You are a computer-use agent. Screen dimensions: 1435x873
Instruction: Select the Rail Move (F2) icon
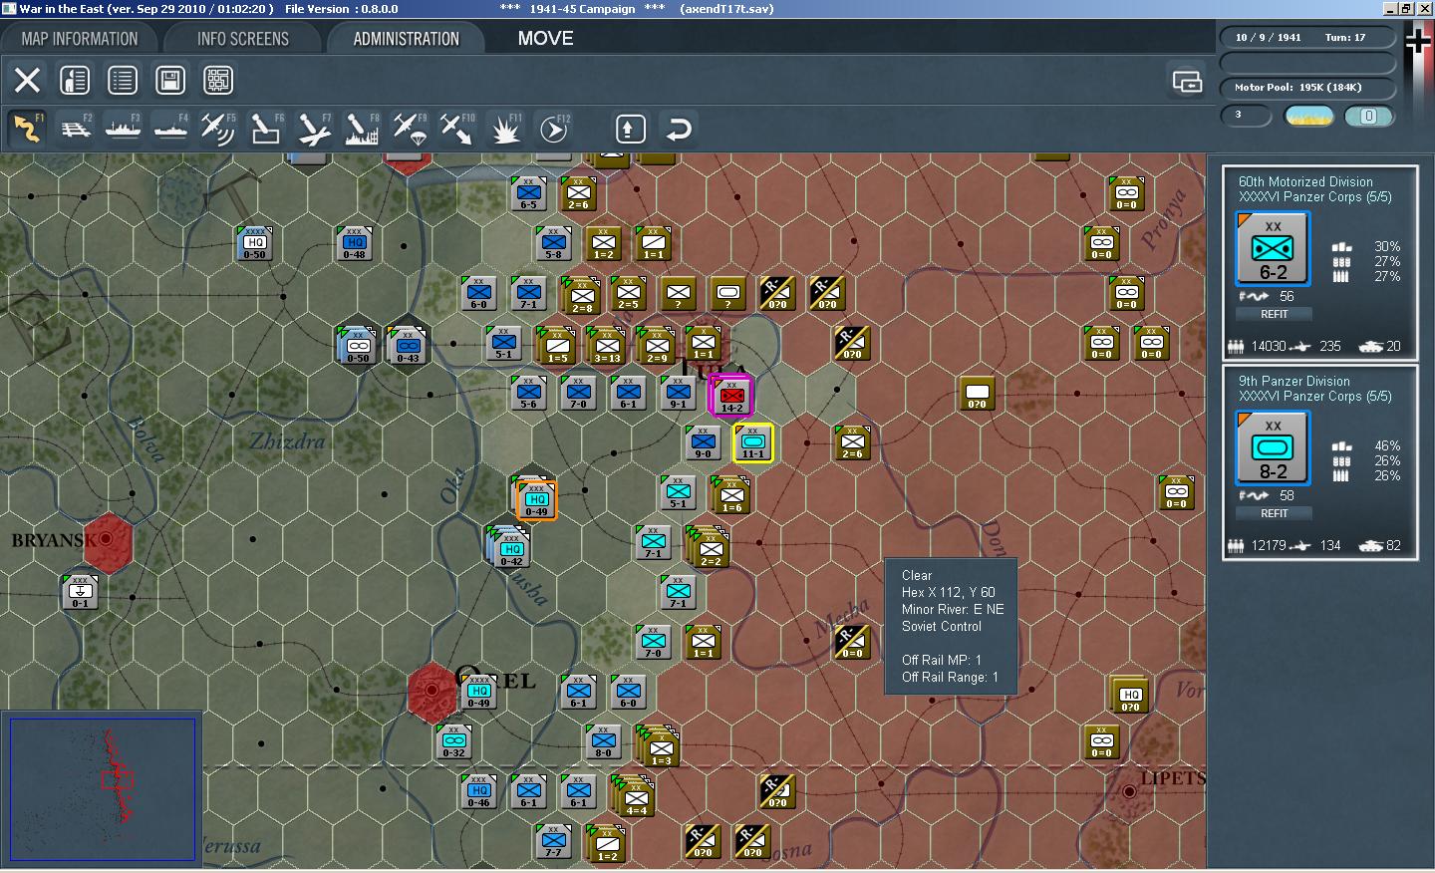coord(75,129)
